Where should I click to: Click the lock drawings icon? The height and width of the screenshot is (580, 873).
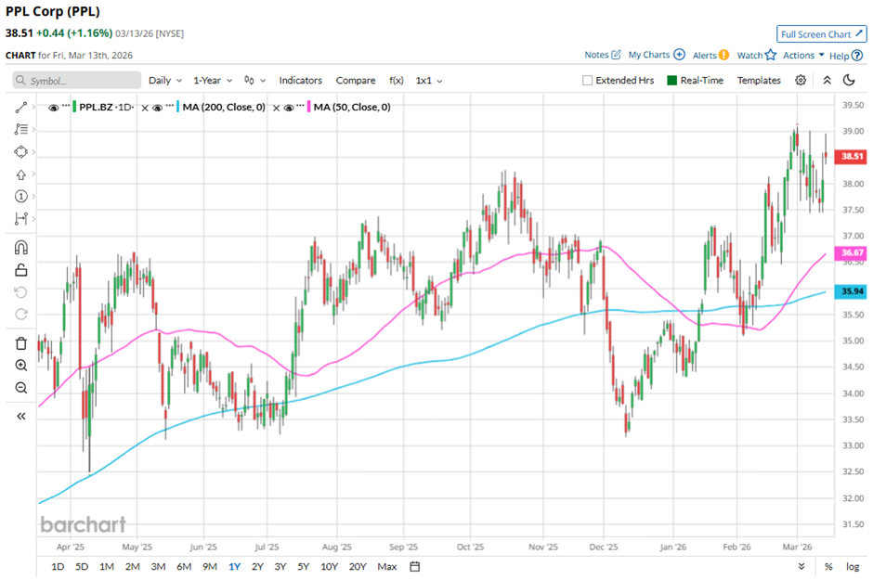point(21,270)
